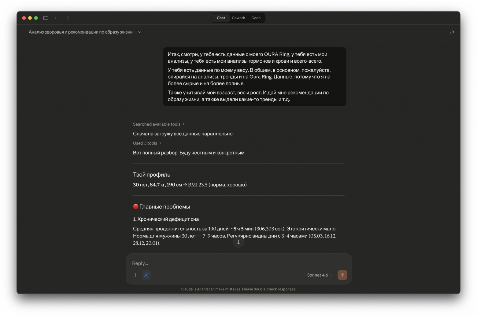Expand the 'Searched available tools' section
This screenshot has height=316, width=477.
[159, 124]
